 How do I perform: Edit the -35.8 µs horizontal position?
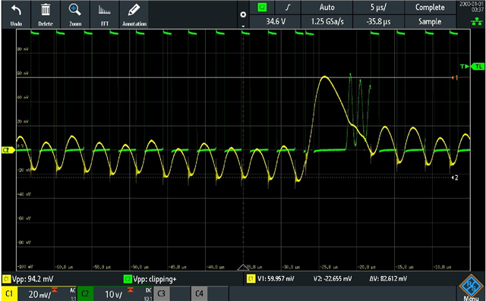point(378,22)
